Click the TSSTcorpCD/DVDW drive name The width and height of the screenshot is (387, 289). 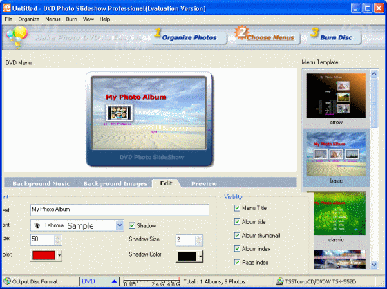(321, 281)
